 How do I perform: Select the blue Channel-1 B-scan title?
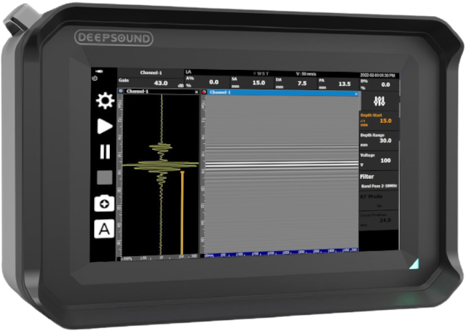pyautogui.click(x=220, y=92)
